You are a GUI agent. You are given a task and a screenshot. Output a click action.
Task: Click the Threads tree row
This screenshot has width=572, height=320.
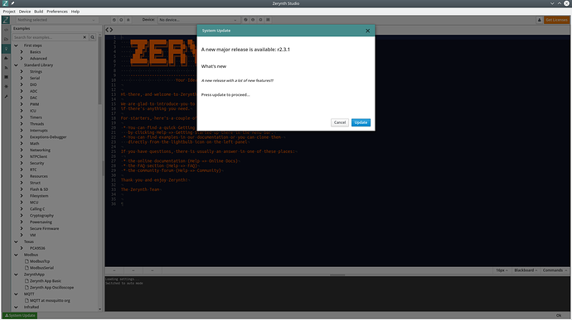click(36, 124)
